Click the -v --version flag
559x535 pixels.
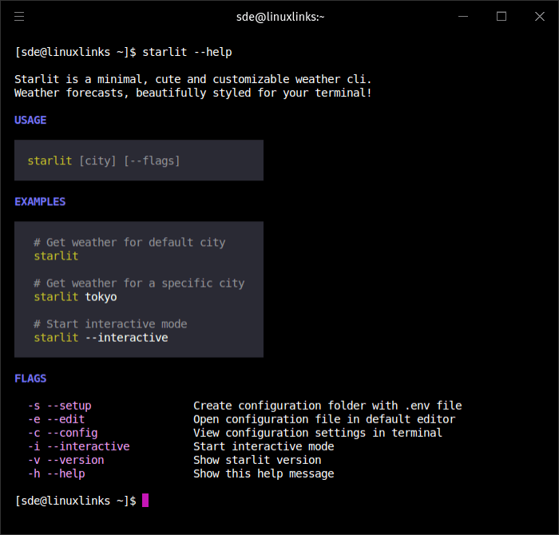coord(65,460)
